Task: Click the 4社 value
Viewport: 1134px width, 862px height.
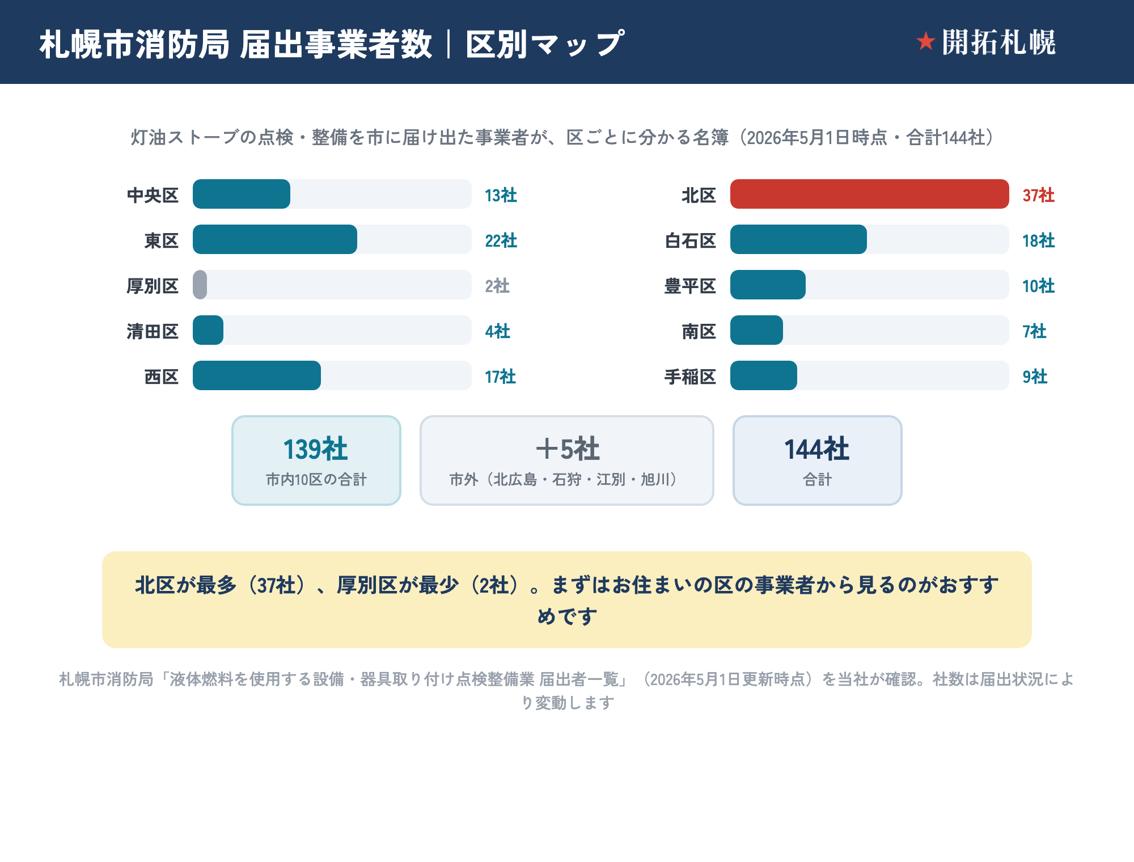Action: coord(497,331)
